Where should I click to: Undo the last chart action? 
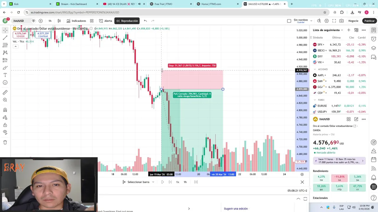pos(145,21)
